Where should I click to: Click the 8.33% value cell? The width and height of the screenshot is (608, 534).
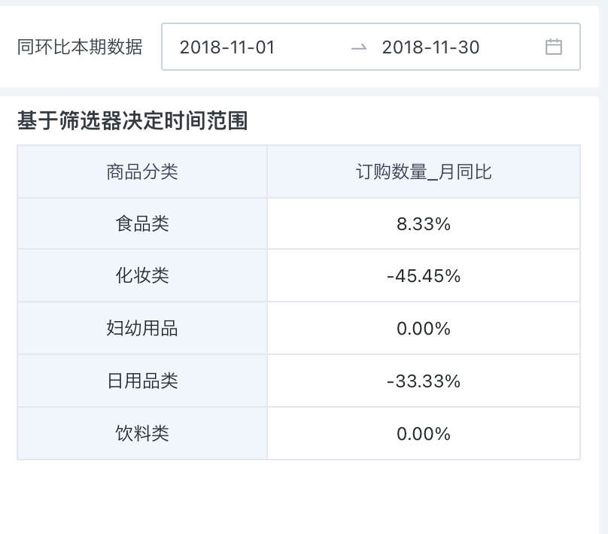tap(423, 223)
